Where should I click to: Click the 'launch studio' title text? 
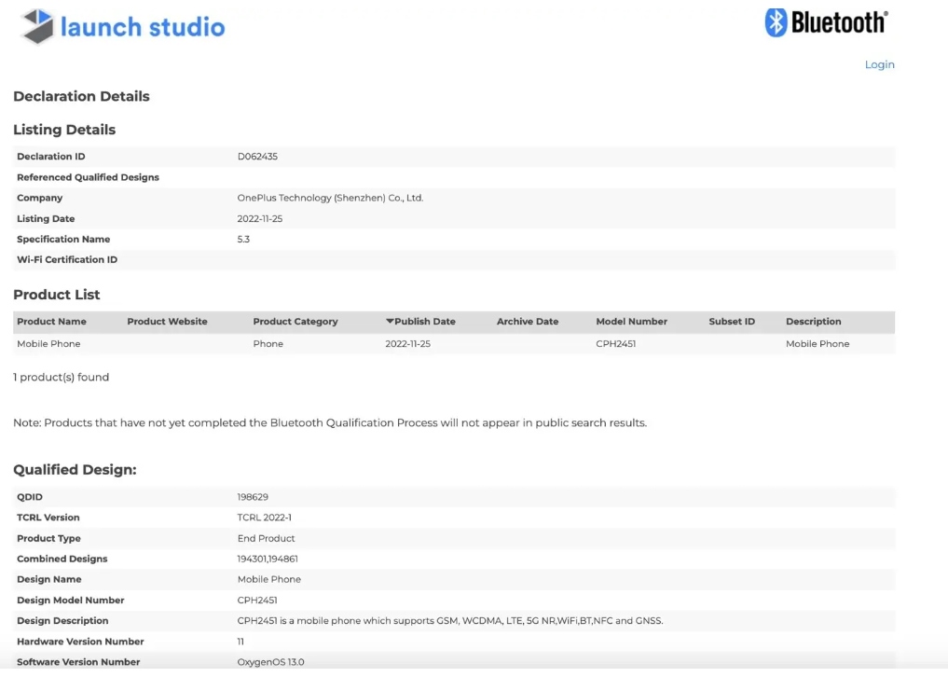pos(143,27)
